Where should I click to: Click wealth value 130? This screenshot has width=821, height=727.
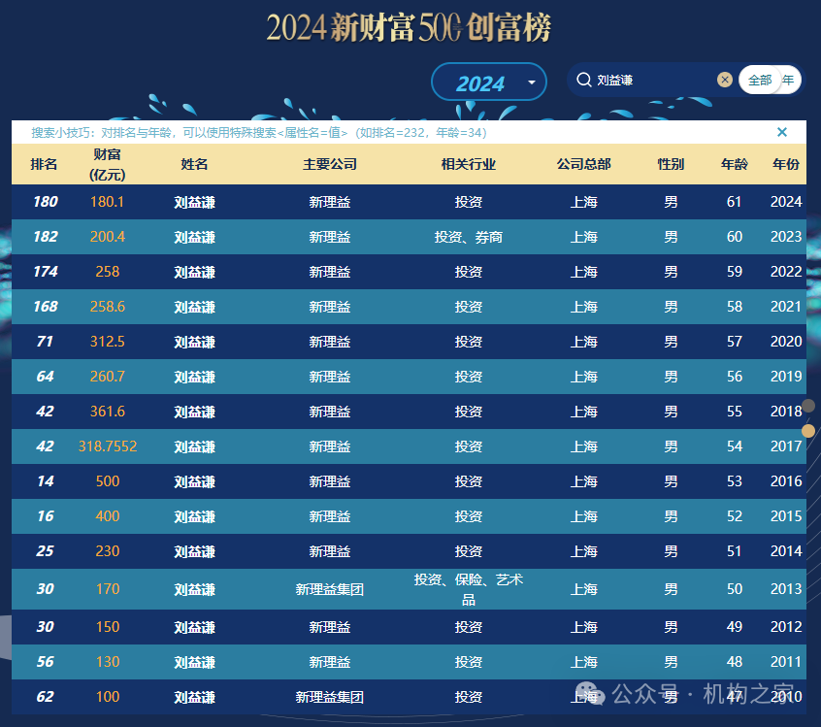click(108, 662)
